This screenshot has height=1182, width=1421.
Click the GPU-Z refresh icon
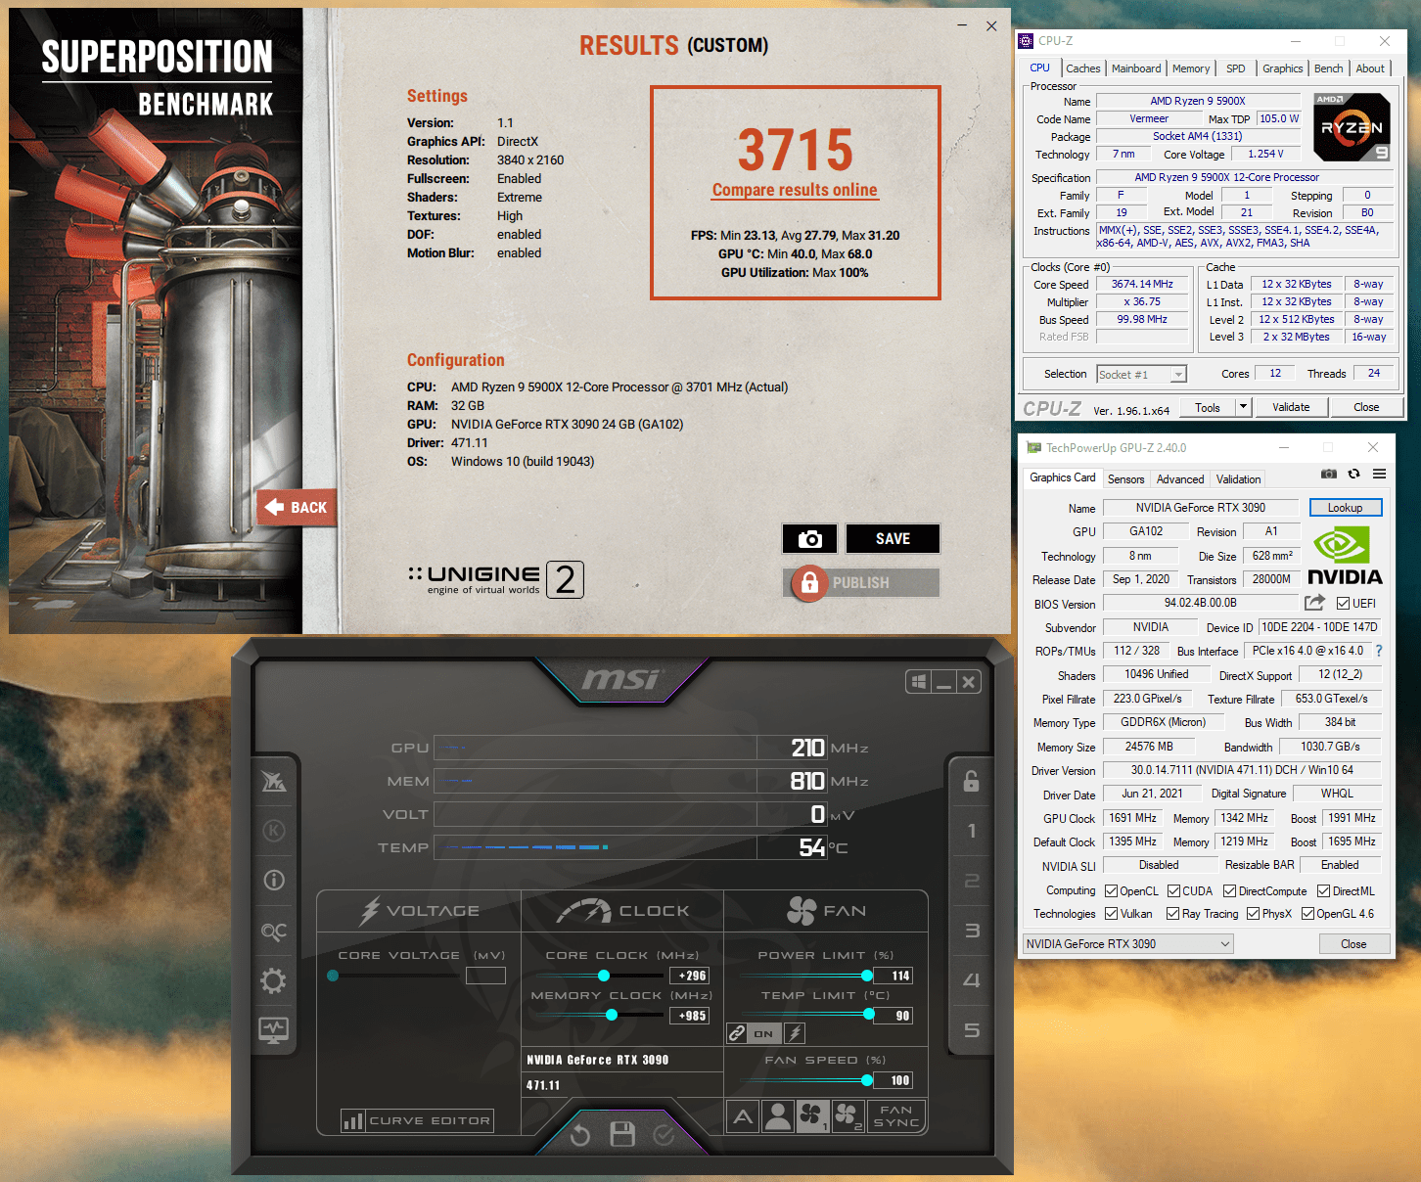tap(1353, 474)
